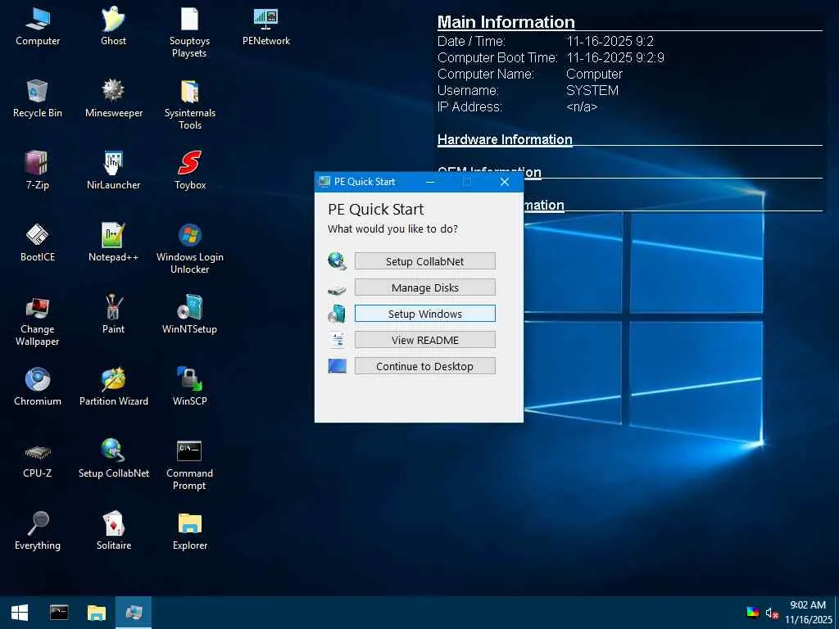Open the Chromium browser icon
The width and height of the screenshot is (839, 629).
38,387
